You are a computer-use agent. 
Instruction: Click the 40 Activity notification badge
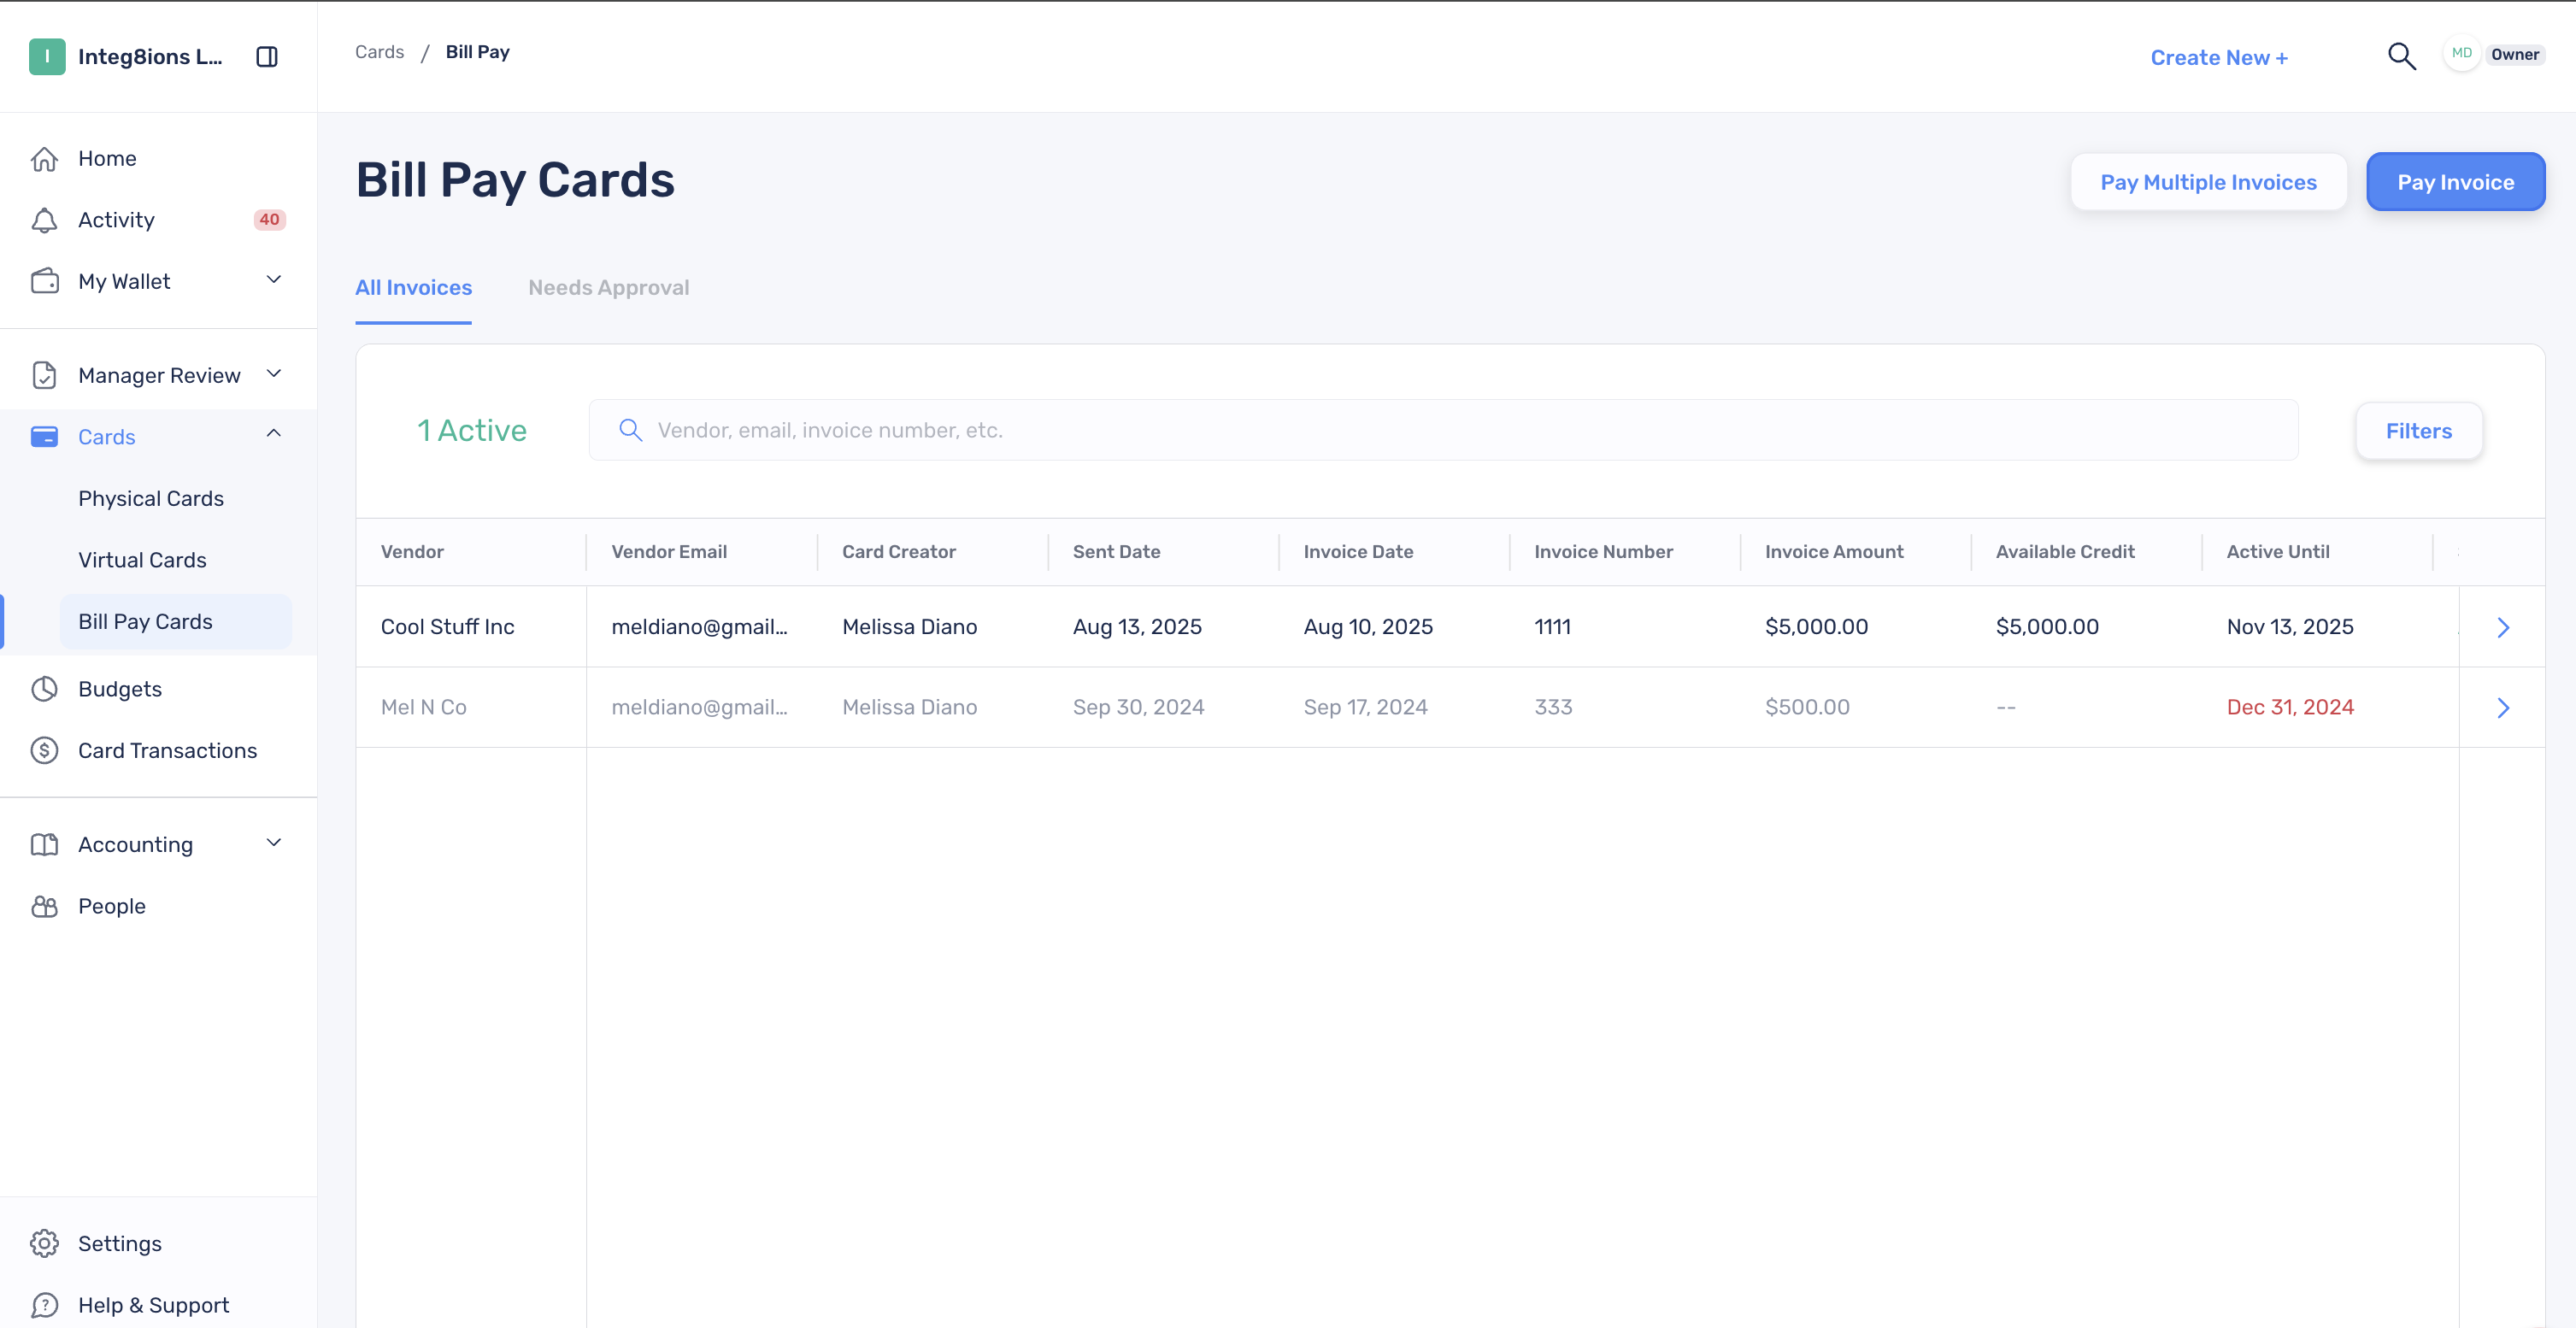tap(269, 220)
